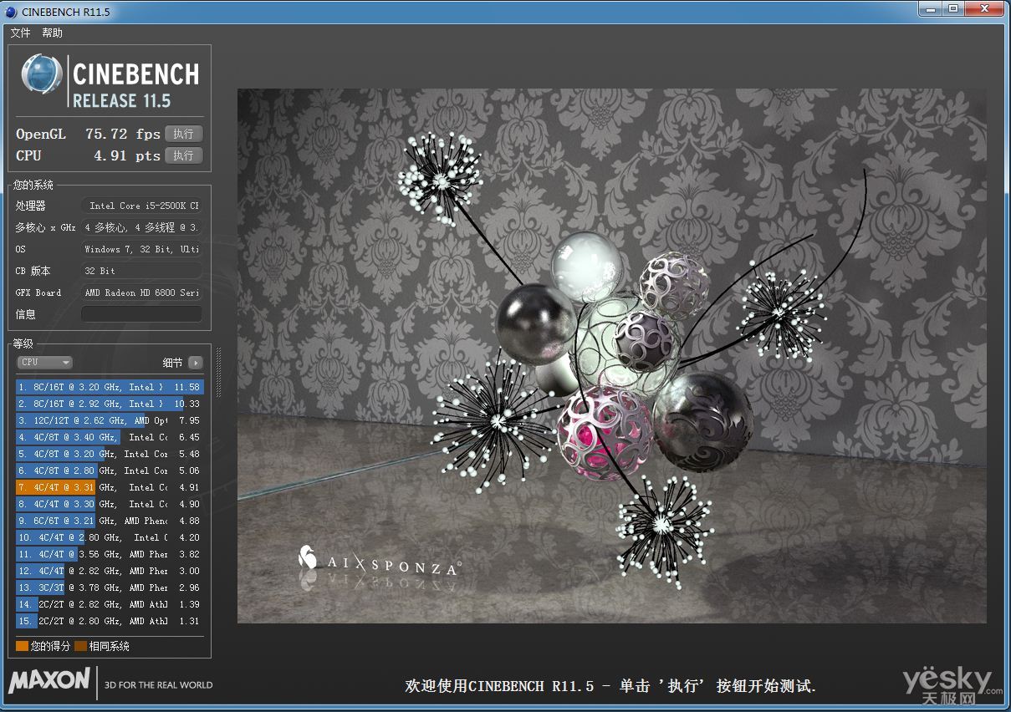Click the OS field Windows 7, 32 Bit
The height and width of the screenshot is (712, 1011).
[141, 249]
